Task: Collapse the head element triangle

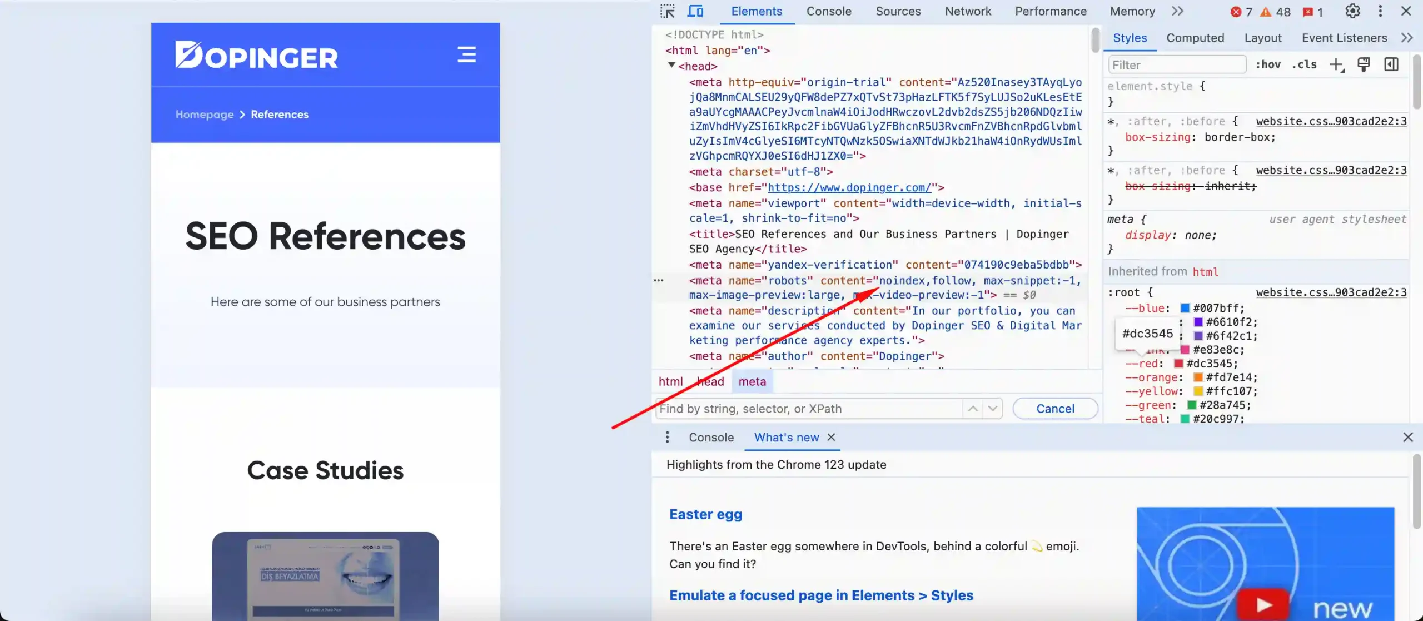Action: [x=671, y=66]
